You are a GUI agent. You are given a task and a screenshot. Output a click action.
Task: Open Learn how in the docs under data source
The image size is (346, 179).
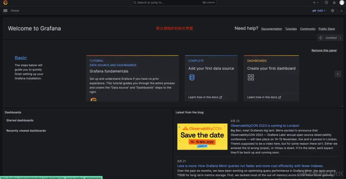[205, 97]
